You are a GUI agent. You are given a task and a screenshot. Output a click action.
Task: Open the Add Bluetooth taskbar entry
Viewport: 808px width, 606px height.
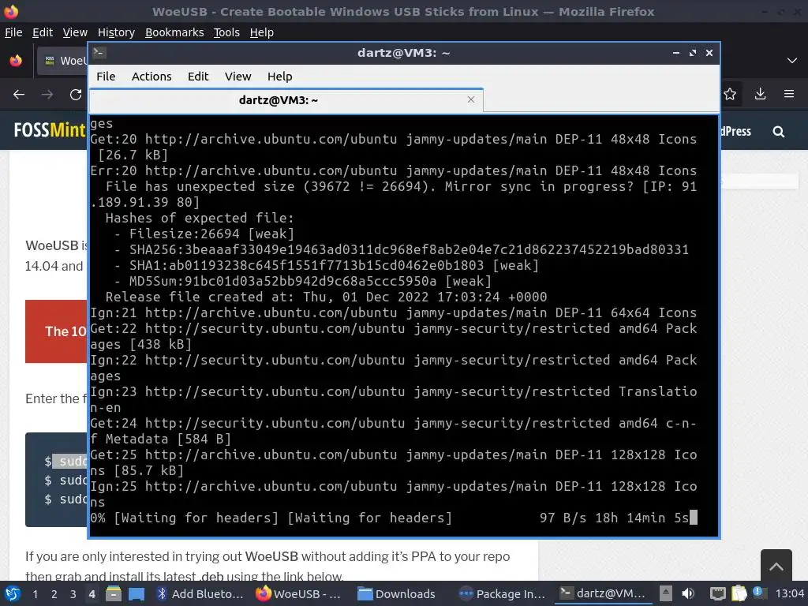point(200,594)
